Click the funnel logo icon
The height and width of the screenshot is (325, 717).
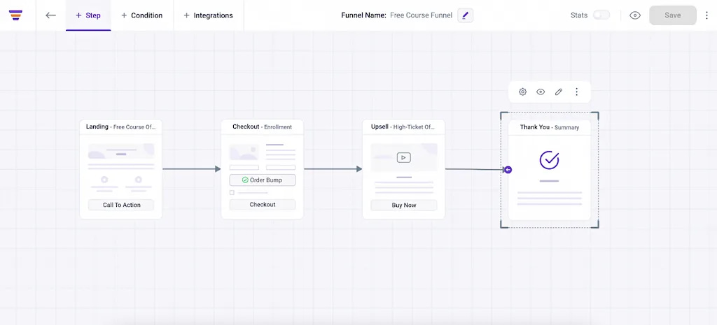tap(15, 15)
